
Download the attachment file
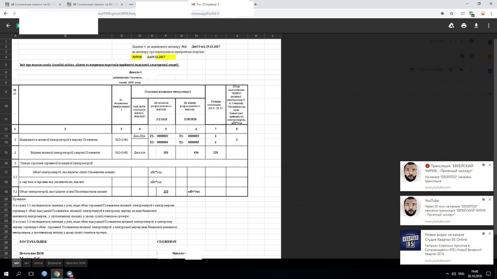(x=476, y=25)
